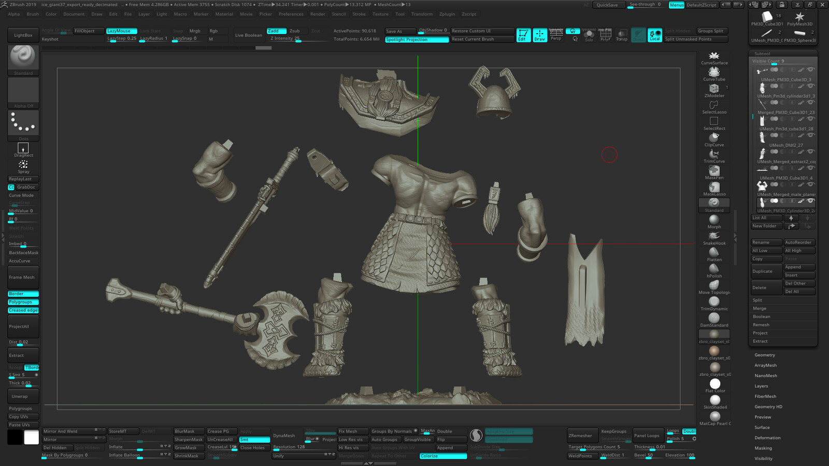Expand the ArrayMesh section
The image size is (829, 466).
[765, 366]
